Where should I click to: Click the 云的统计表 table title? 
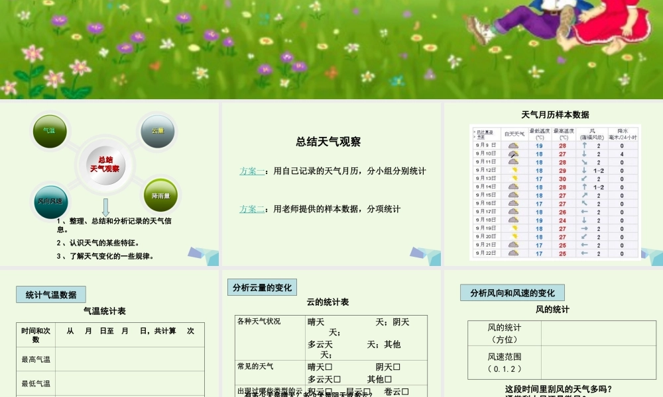coord(328,302)
